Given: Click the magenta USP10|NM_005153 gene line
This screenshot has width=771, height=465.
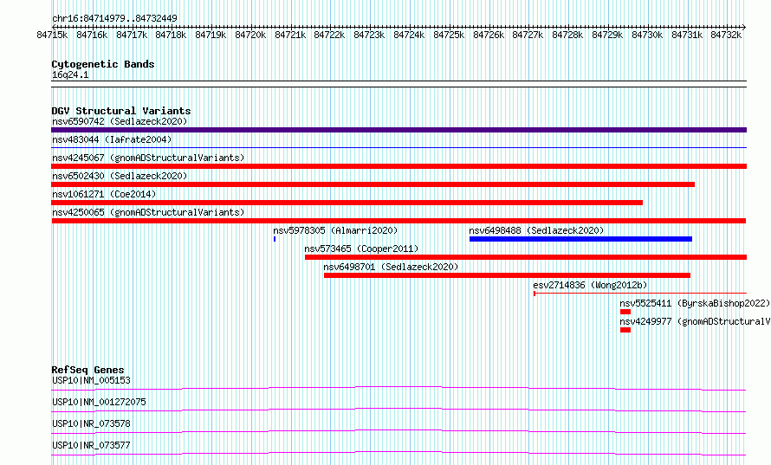Looking at the screenshot, I should click(x=398, y=388).
